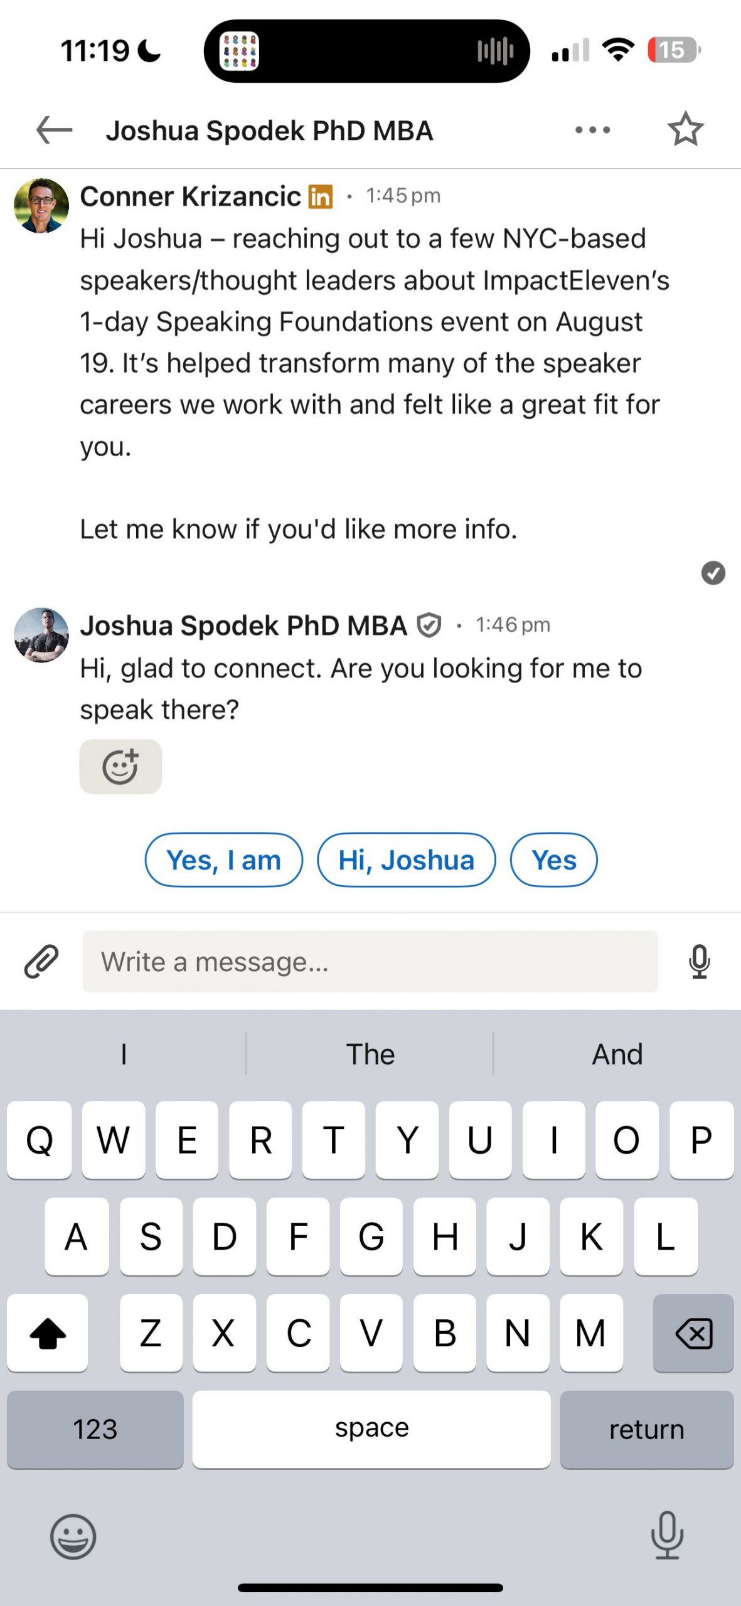Image resolution: width=741 pixels, height=1606 pixels.
Task: Open the three-dot conversation options menu
Action: tap(592, 130)
